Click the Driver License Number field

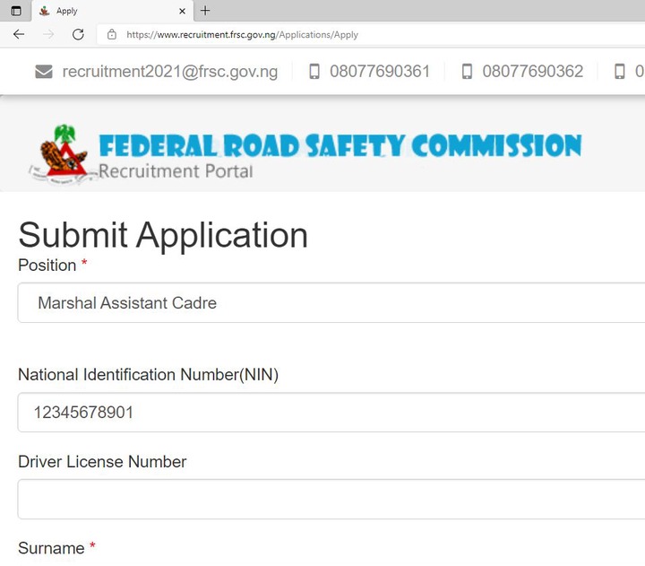331,500
